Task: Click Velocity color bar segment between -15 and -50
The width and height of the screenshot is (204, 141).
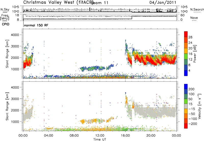Action: pyautogui.click(x=186, y=111)
